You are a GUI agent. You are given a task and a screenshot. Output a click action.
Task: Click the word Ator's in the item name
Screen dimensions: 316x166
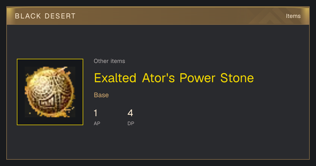pyautogui.click(x=158, y=78)
